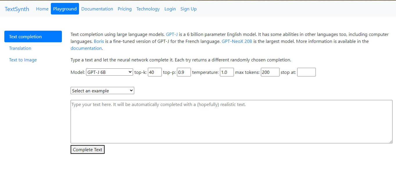
Task: Expand the Model dropdown showing GPT-J 6B
Action: tap(110, 72)
